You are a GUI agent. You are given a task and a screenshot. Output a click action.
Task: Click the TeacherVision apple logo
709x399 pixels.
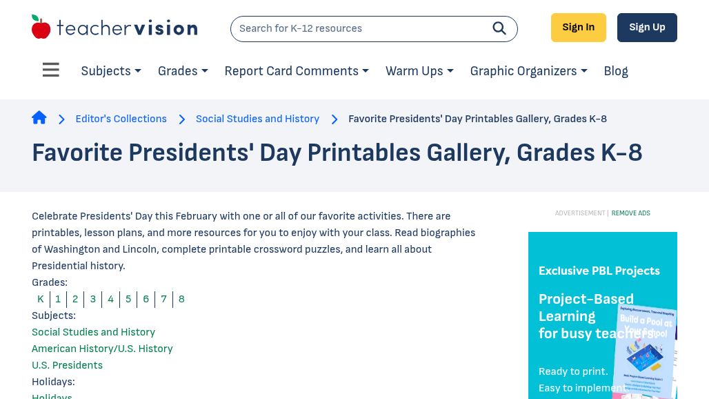pos(41,28)
